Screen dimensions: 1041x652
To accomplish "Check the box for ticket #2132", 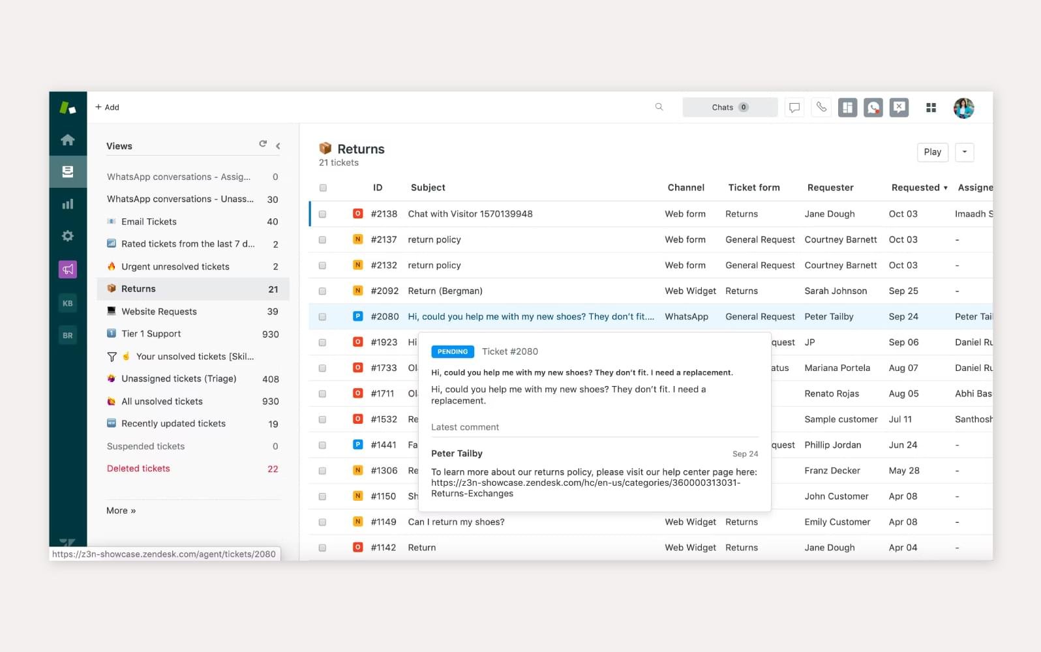I will click(x=322, y=265).
